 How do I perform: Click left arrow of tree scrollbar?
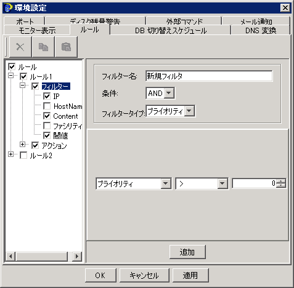coord(10,256)
